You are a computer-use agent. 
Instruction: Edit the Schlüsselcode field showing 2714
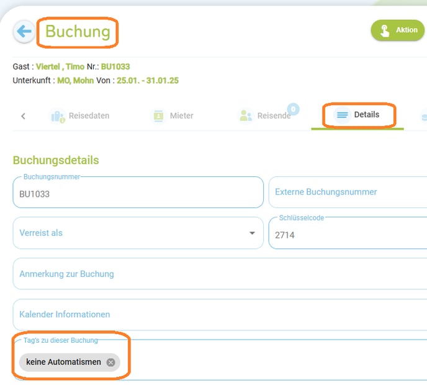point(348,233)
